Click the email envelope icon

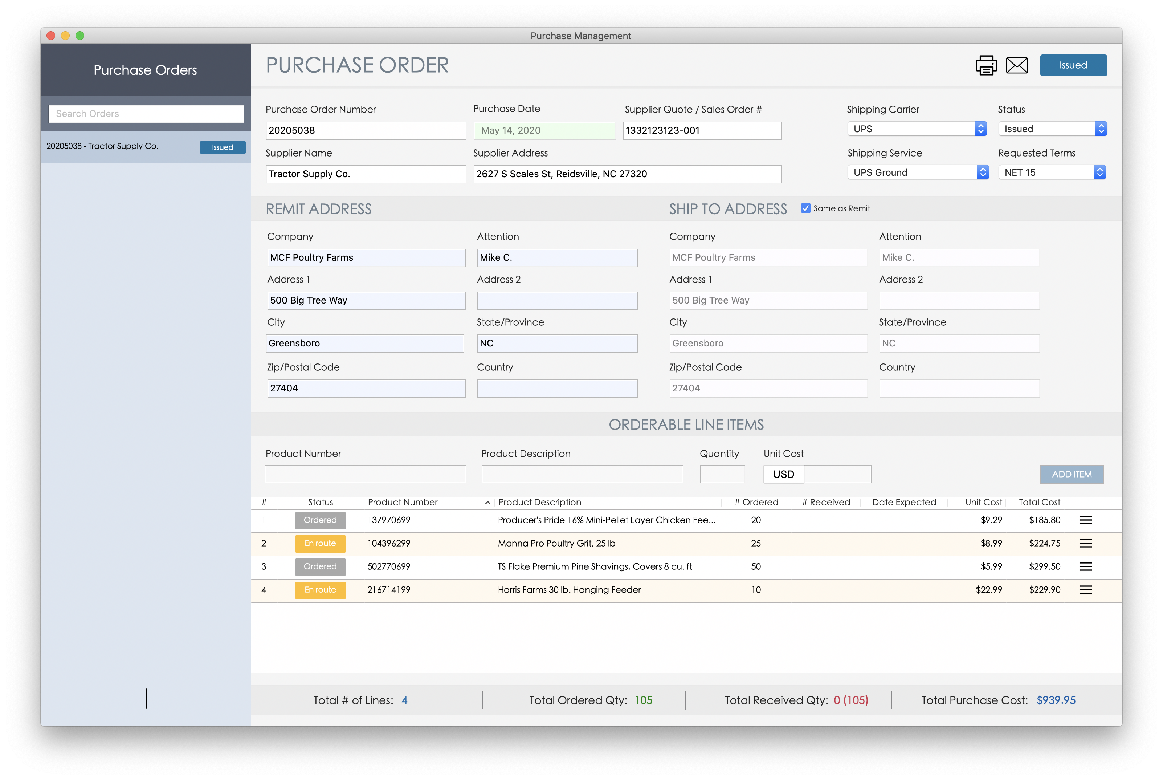point(1017,65)
